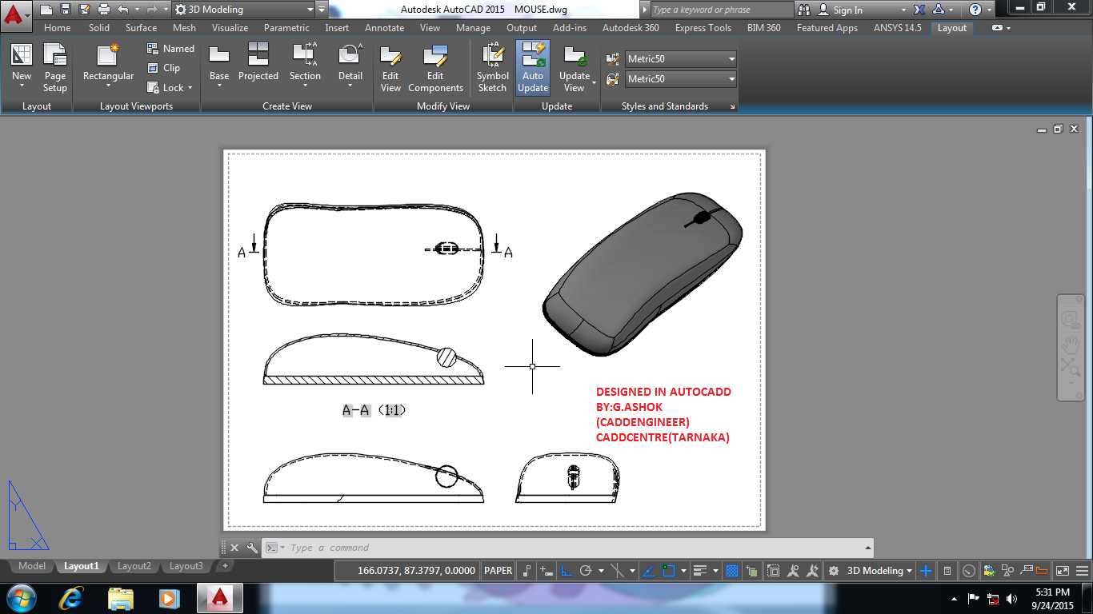Toggle the Lock viewport option
Image resolution: width=1093 pixels, height=614 pixels.
point(170,88)
